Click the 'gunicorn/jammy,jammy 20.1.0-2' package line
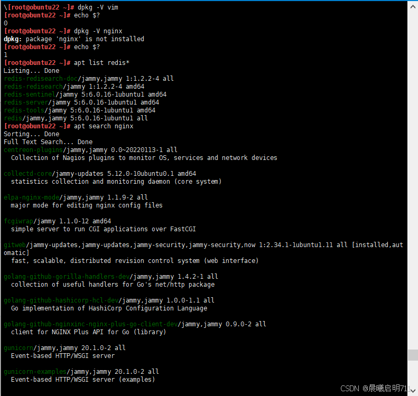 point(64,348)
